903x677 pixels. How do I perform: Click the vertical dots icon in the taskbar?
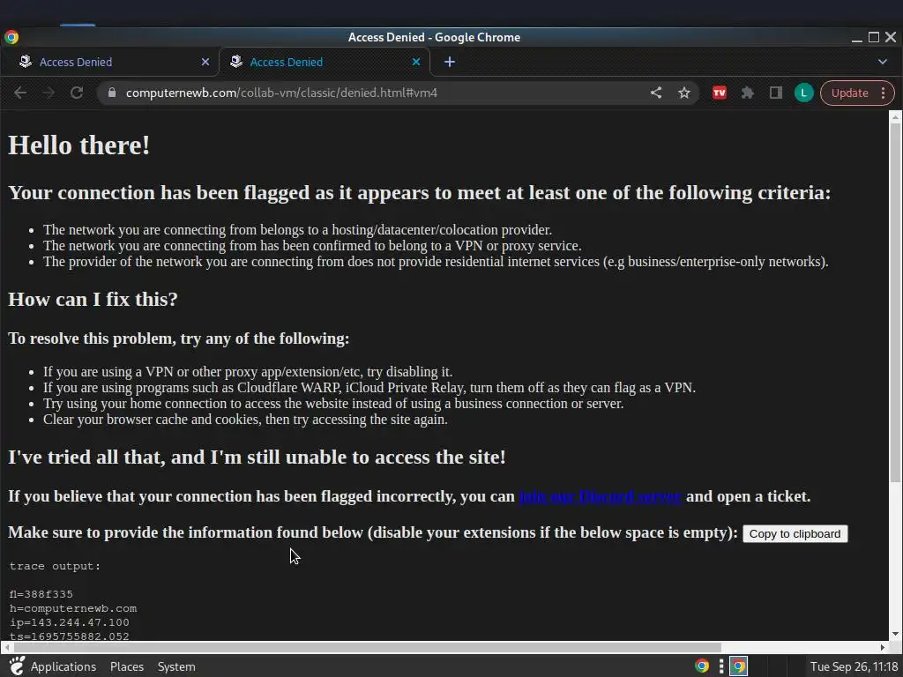(720, 666)
